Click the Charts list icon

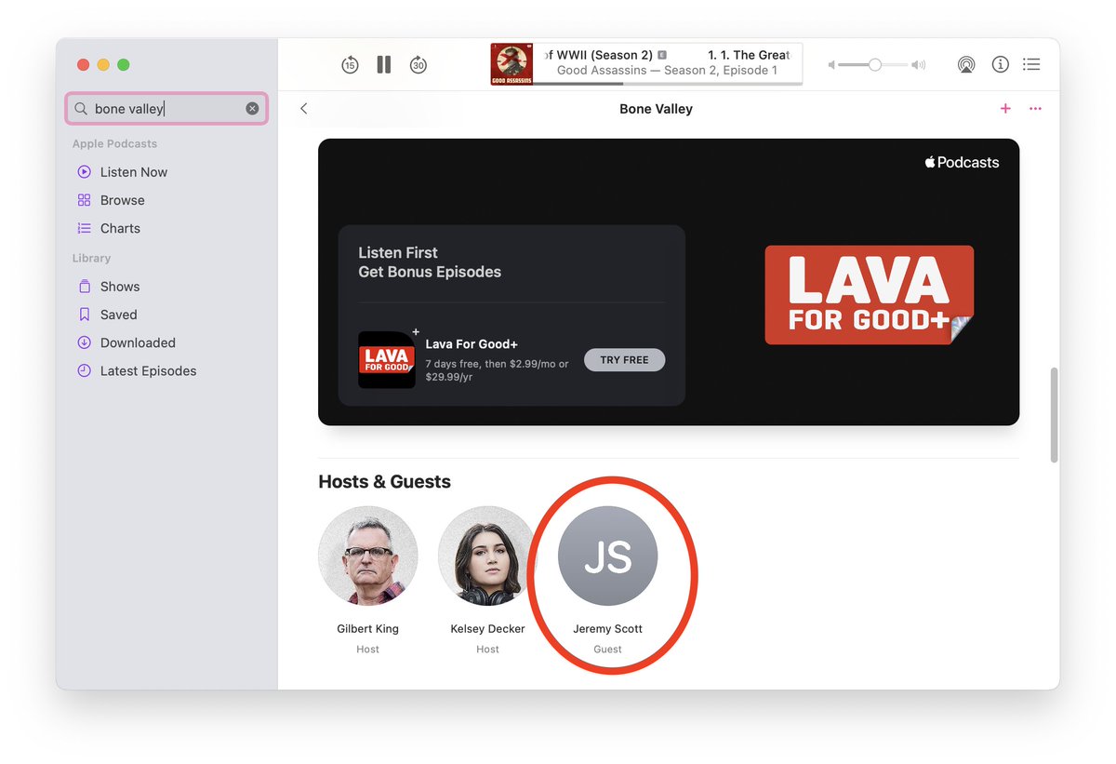click(x=84, y=228)
